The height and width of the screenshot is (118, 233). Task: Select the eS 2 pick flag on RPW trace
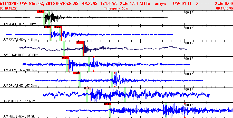(58, 27)
